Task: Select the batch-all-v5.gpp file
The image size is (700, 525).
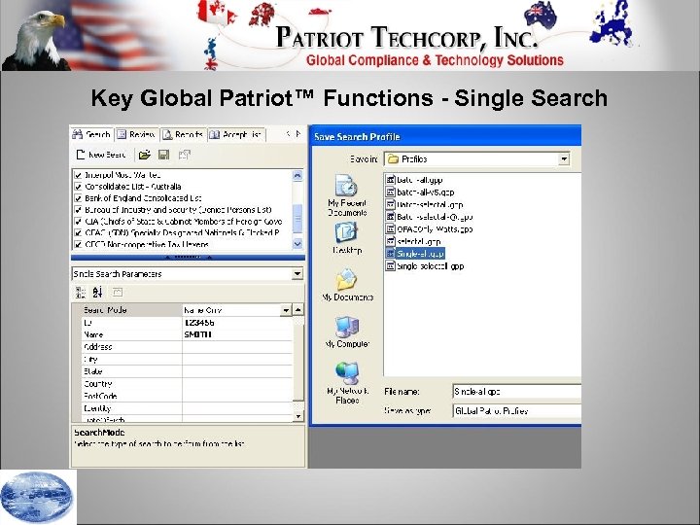Action: (x=420, y=192)
